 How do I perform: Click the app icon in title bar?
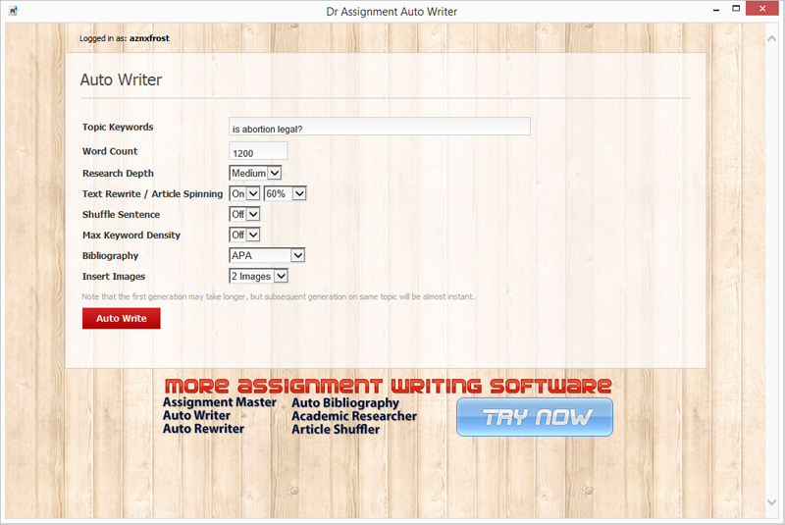pos(13,11)
